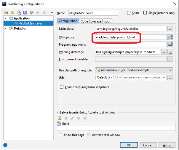Screen dimensions: 179x150
Task: Move Before launch task up
Action: coord(79,118)
